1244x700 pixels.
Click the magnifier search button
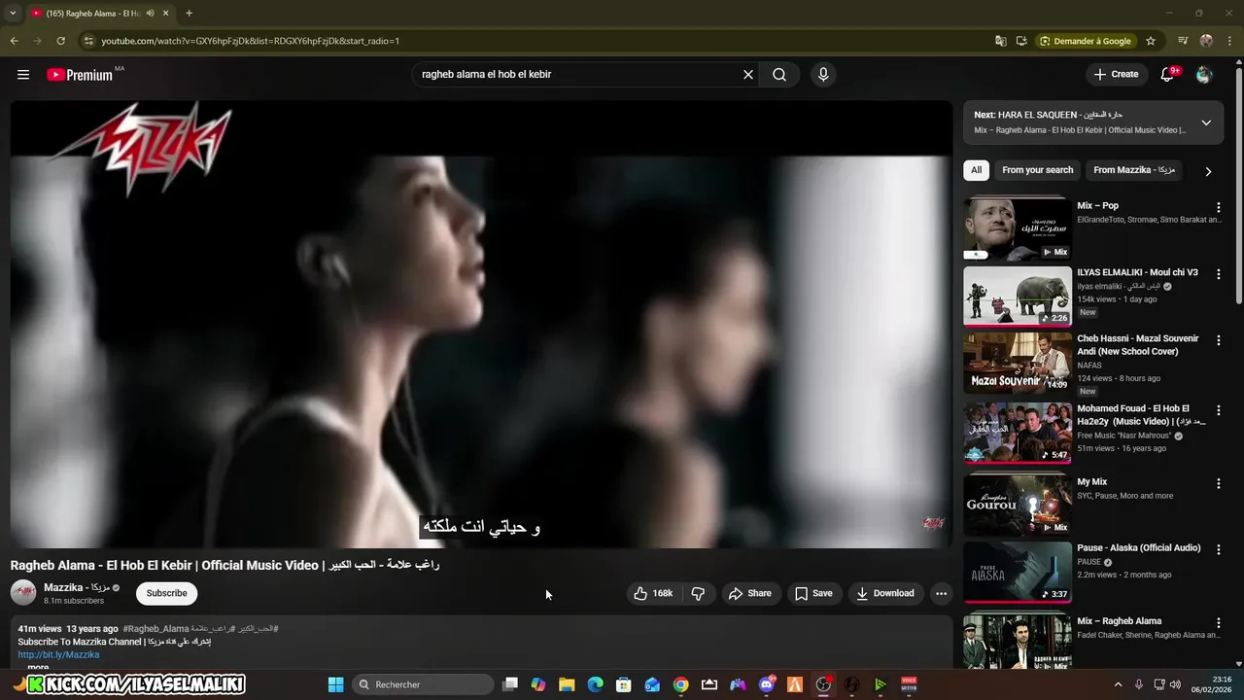[x=779, y=75]
